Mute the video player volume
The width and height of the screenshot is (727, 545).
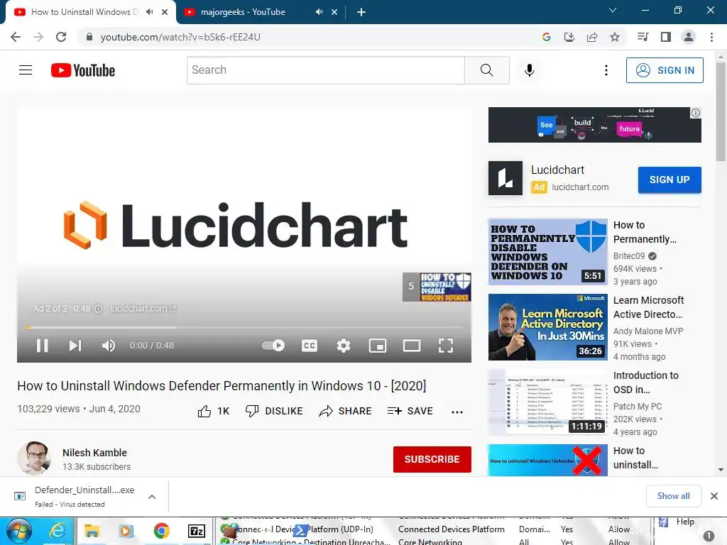[109, 346]
